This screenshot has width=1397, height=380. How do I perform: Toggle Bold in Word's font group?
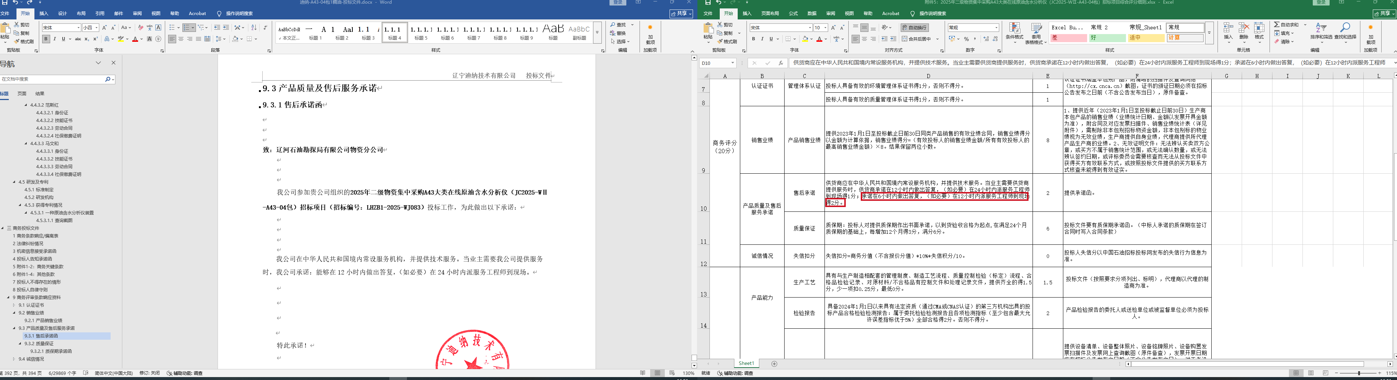[46, 39]
